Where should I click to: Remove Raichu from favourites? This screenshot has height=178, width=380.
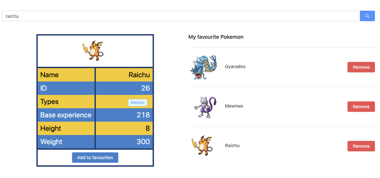(361, 146)
